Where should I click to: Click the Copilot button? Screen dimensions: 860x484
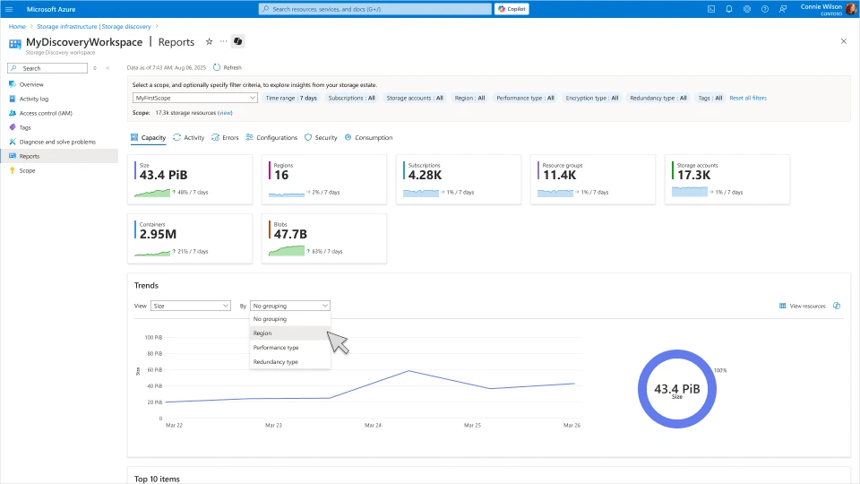point(512,9)
